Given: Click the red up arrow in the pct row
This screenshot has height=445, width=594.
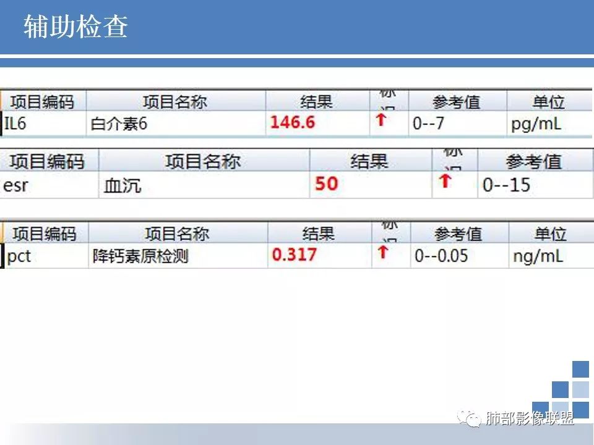Looking at the screenshot, I should [x=383, y=252].
